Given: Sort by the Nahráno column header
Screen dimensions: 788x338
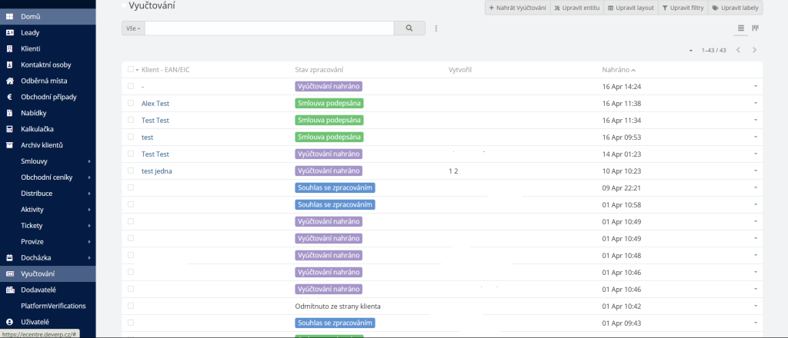Looking at the screenshot, I should point(618,70).
